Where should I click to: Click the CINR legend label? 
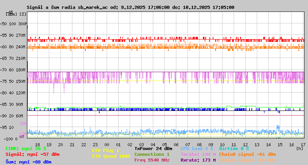25,148
